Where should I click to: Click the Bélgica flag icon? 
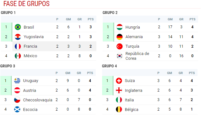tap(119, 109)
